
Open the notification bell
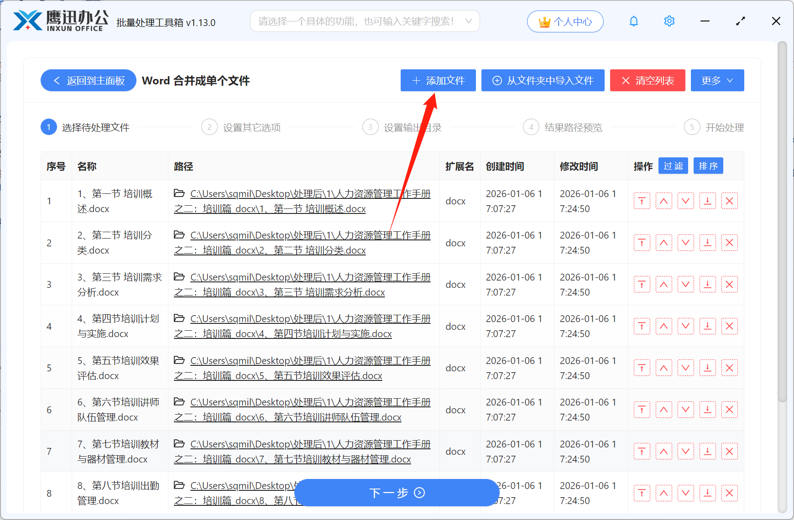(634, 21)
